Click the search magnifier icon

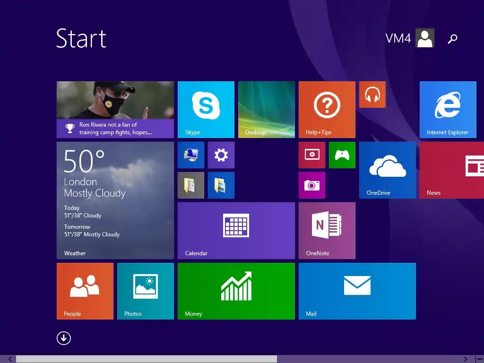point(452,39)
